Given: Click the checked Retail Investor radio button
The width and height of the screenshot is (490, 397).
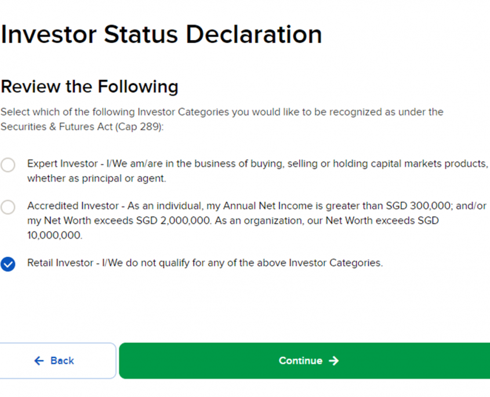Looking at the screenshot, I should point(8,264).
